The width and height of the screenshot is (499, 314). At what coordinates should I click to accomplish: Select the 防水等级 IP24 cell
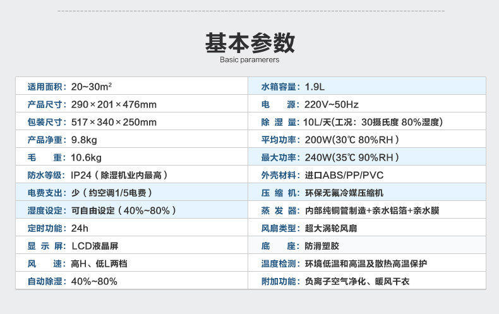(131, 175)
